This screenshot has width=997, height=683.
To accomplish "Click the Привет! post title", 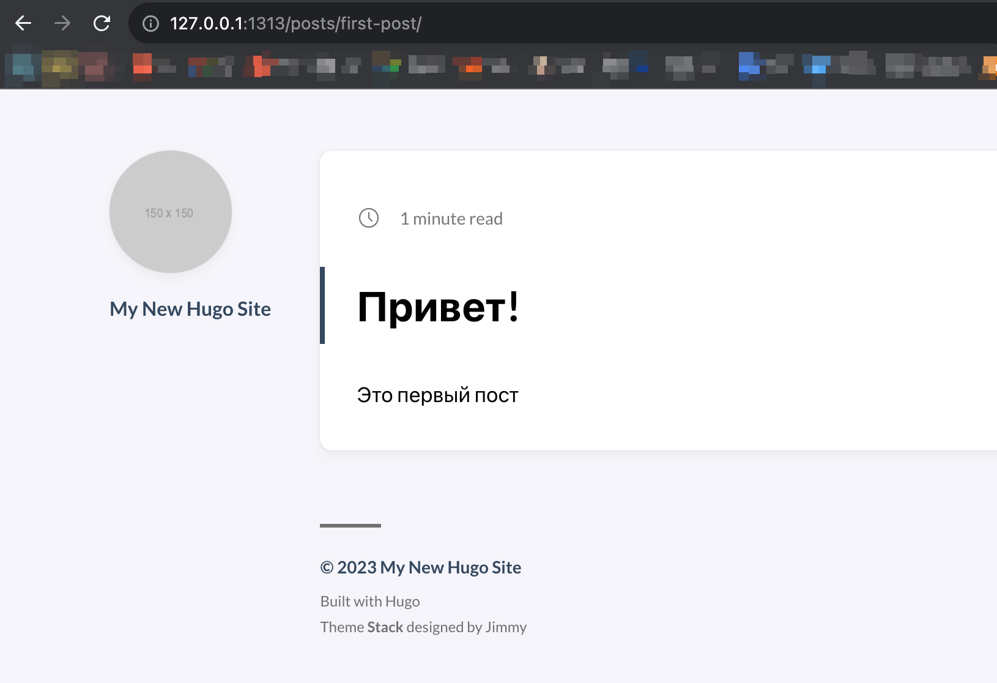I will [x=438, y=307].
